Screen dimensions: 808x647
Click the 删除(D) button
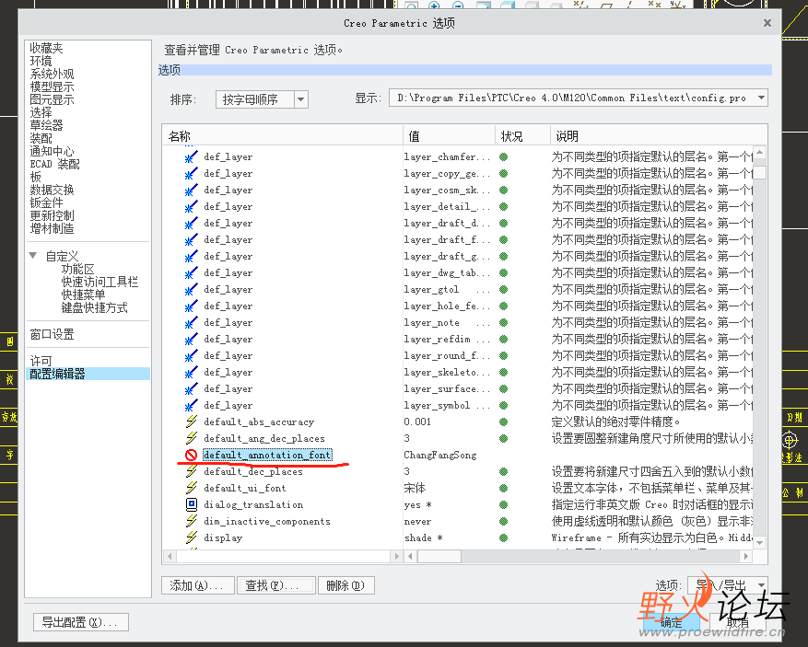(345, 585)
